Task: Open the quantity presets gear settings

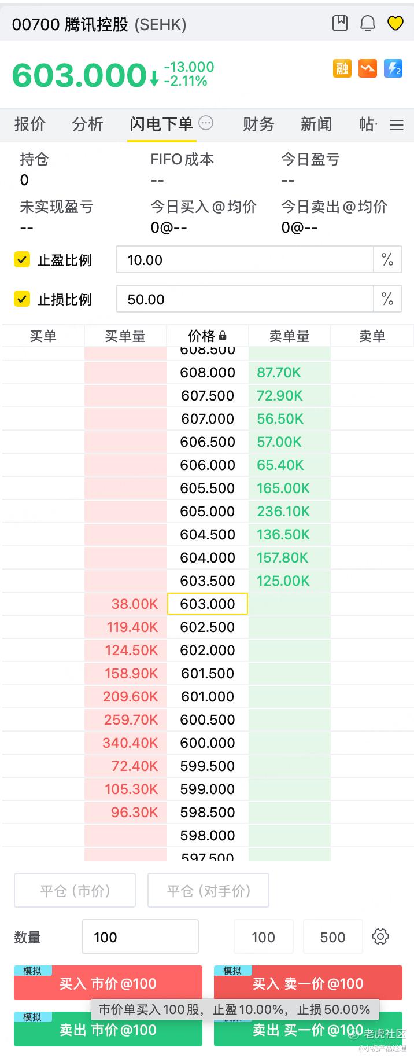Action: click(380, 936)
